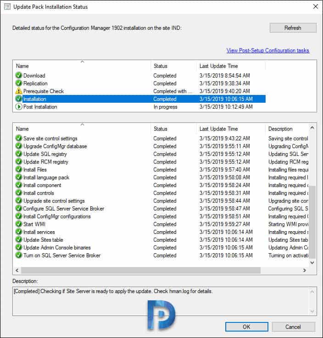
Task: Click check icon beside Update Admin Console binaries
Action: point(19,247)
